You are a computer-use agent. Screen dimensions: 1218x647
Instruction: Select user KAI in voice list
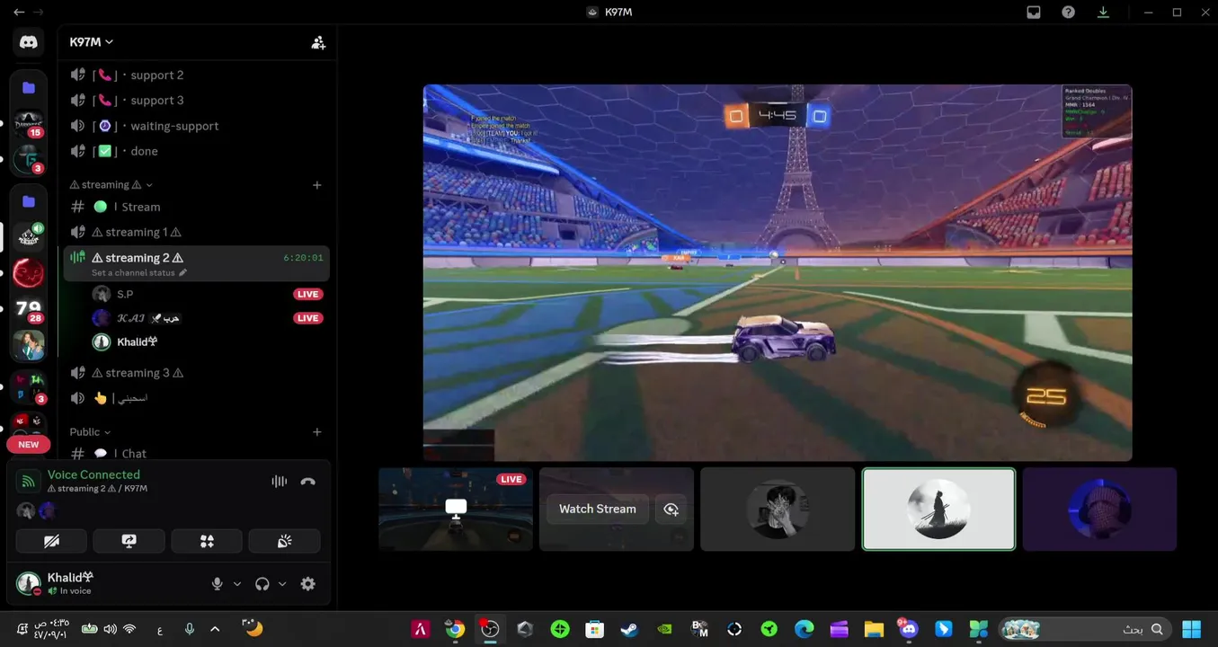[x=209, y=318]
